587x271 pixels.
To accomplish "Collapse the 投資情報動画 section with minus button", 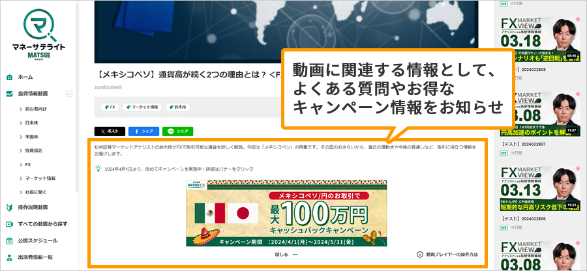I will (x=69, y=94).
